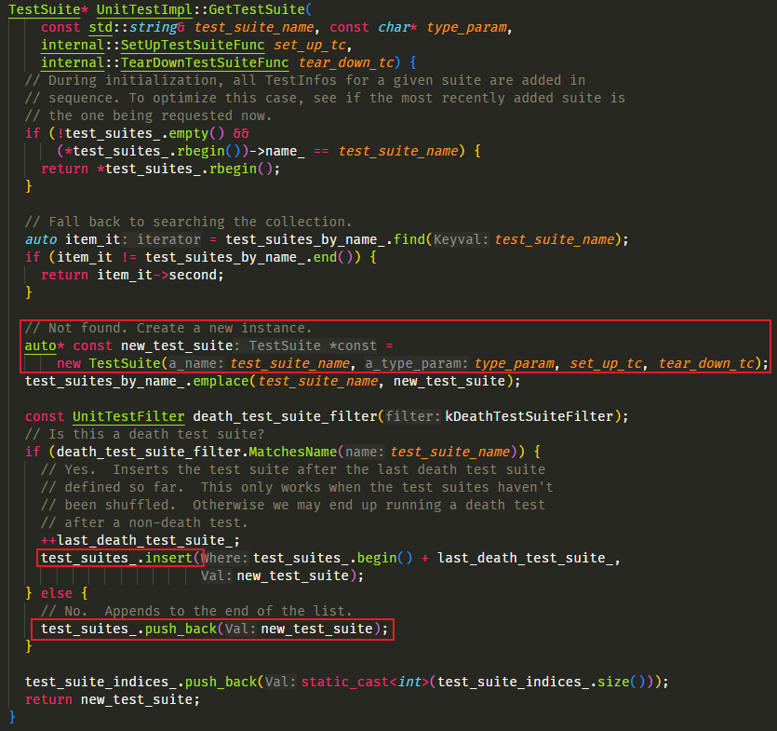Click the 'Keyval:' parameter hint
The image size is (777, 731).
[461, 239]
